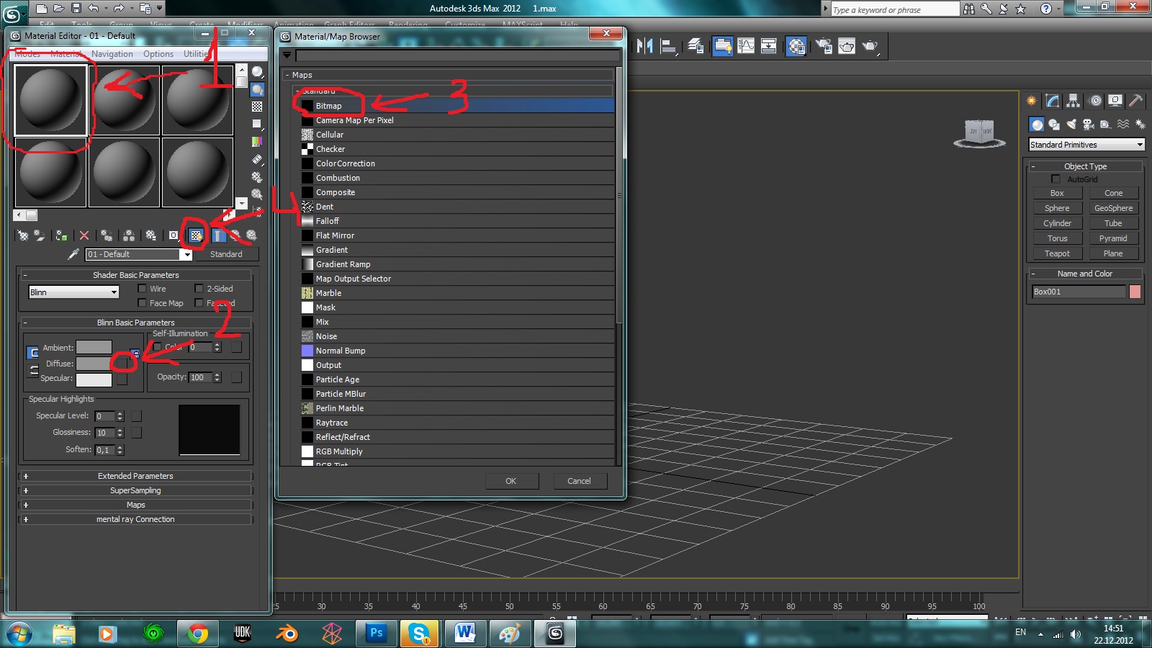
Task: Open Render Setup teapot icon
Action: [x=824, y=47]
